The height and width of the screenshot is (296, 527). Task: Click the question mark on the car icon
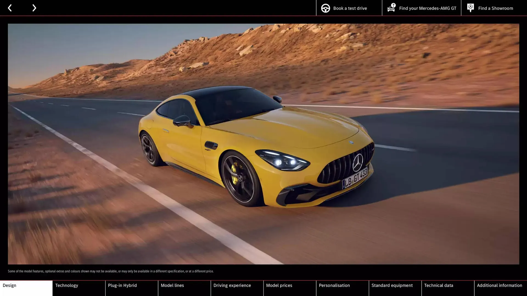pyautogui.click(x=393, y=5)
